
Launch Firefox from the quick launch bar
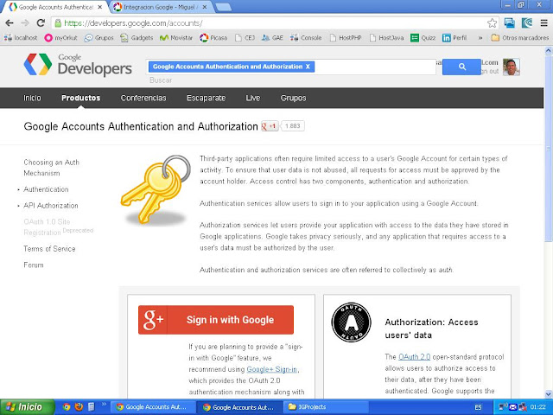(x=79, y=407)
